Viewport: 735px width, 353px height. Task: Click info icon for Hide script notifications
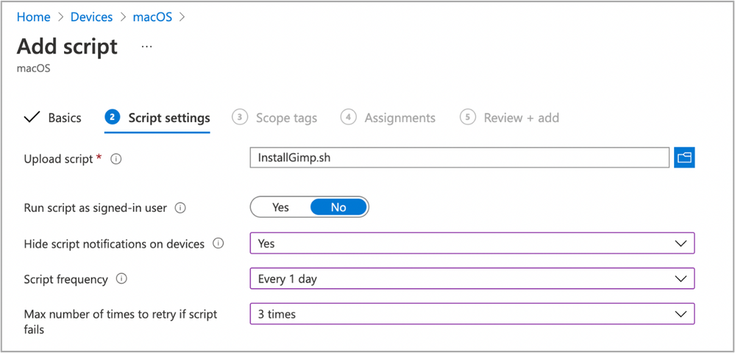218,243
